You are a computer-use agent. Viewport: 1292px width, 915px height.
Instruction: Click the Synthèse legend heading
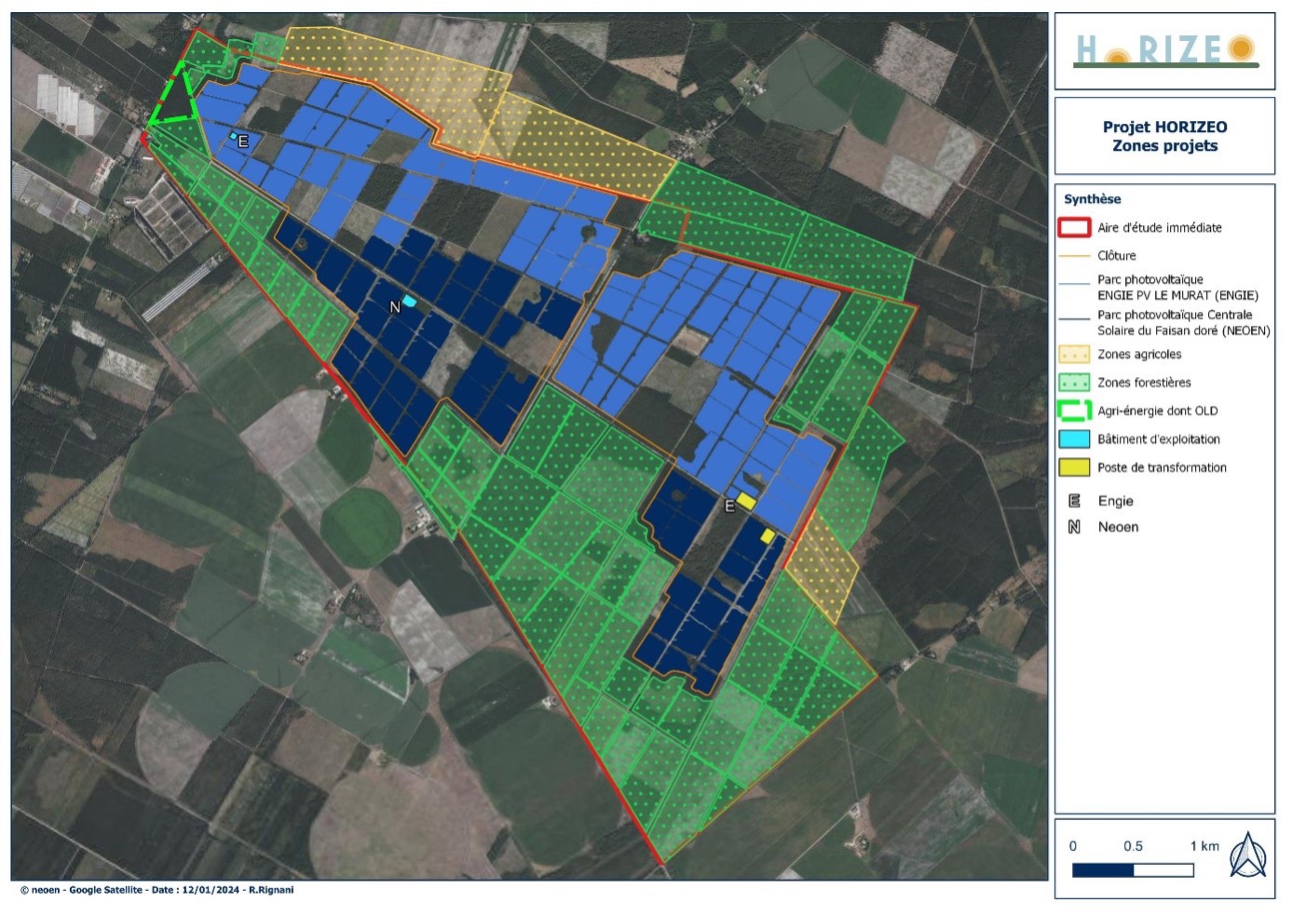[1092, 199]
